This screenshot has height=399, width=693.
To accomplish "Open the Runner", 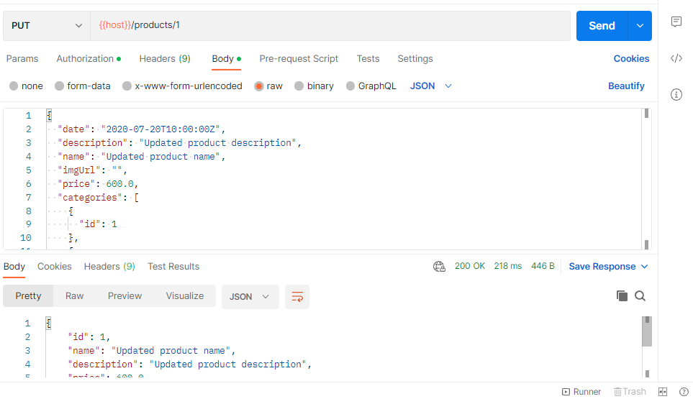I will point(581,392).
